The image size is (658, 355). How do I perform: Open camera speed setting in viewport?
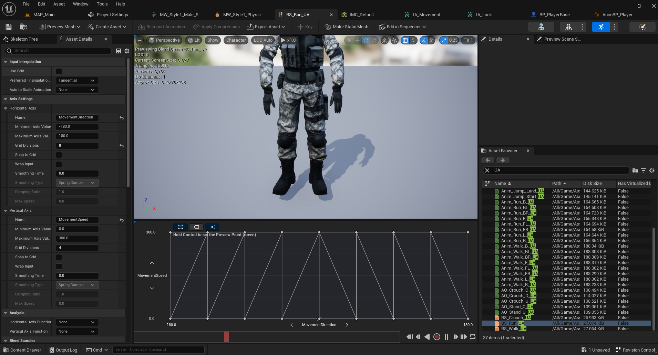(x=468, y=40)
